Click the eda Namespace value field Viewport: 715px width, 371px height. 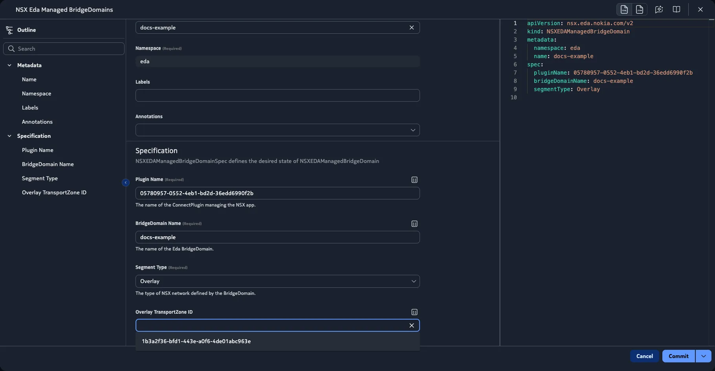(x=277, y=61)
